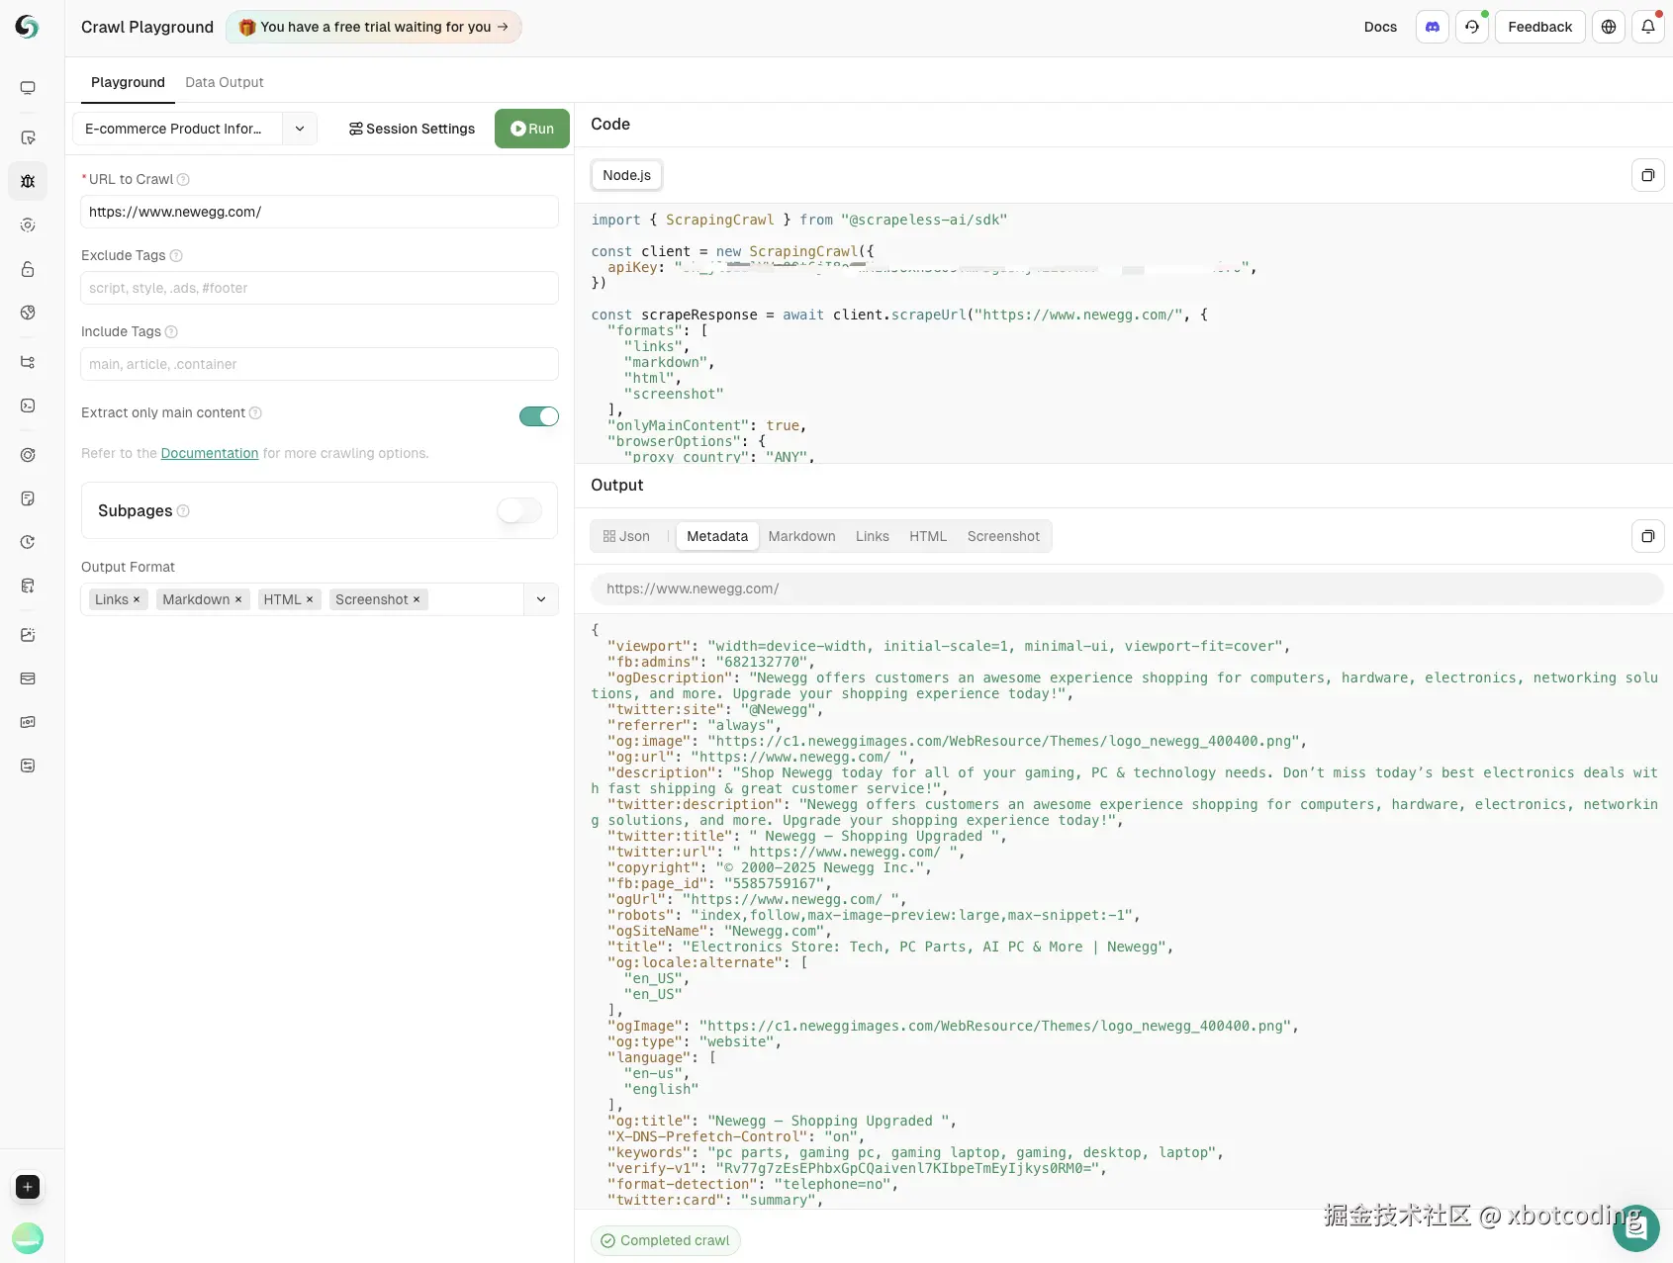The width and height of the screenshot is (1673, 1263).
Task: Click the URL to Crawl help icon
Action: (x=183, y=179)
